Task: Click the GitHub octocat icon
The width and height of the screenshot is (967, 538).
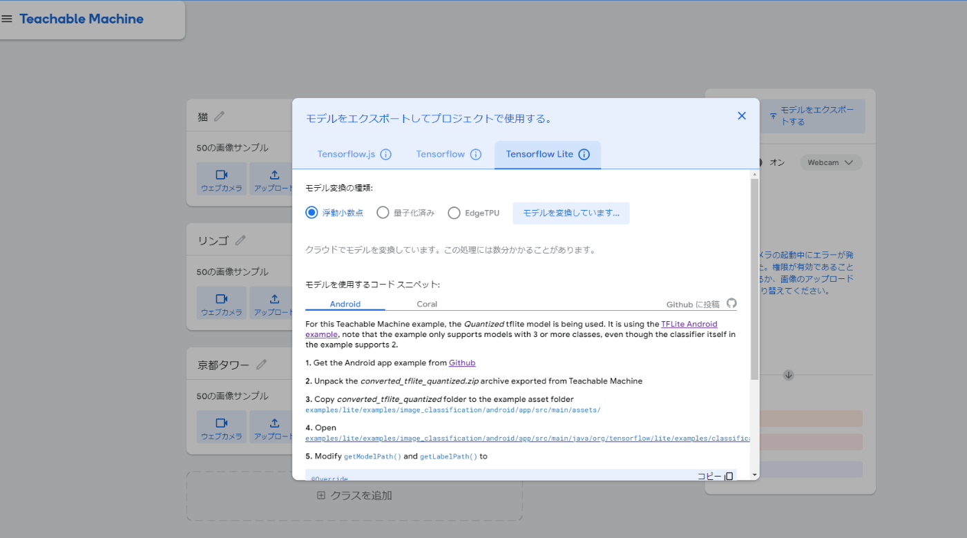Action: pyautogui.click(x=731, y=303)
